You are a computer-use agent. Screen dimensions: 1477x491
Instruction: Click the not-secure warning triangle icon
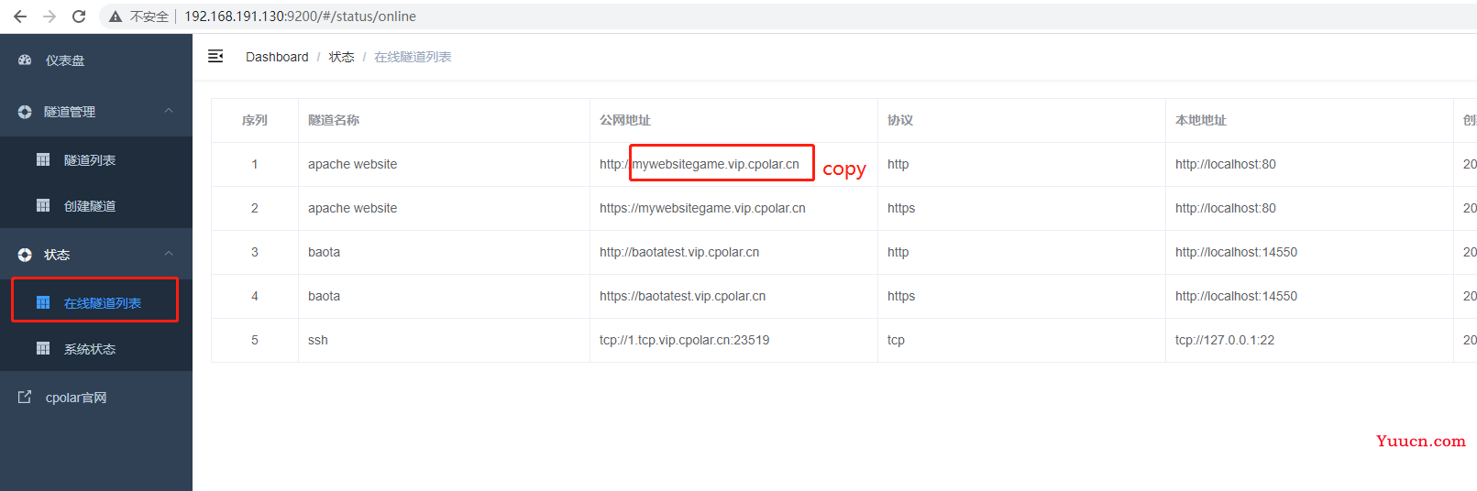[x=116, y=16]
